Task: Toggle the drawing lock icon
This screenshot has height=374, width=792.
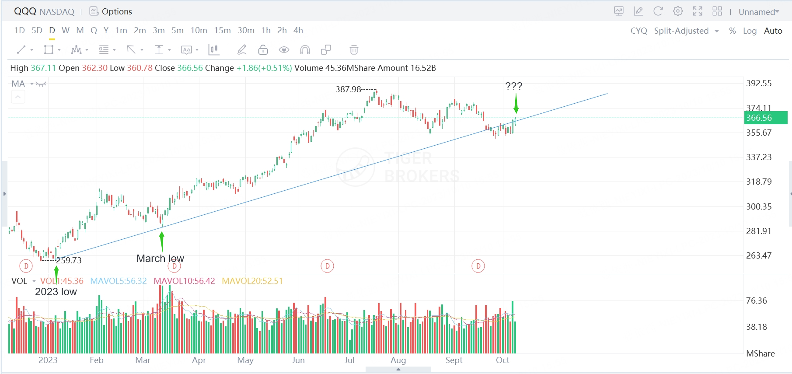Action: pyautogui.click(x=263, y=50)
